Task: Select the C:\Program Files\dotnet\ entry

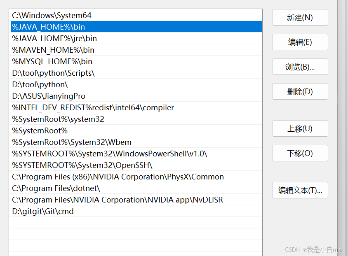Action: [136, 188]
